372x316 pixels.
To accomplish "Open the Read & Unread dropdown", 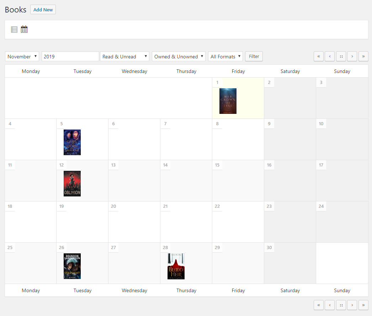I will pos(124,57).
